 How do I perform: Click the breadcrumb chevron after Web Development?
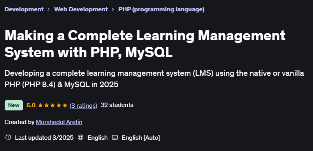tap(113, 9)
